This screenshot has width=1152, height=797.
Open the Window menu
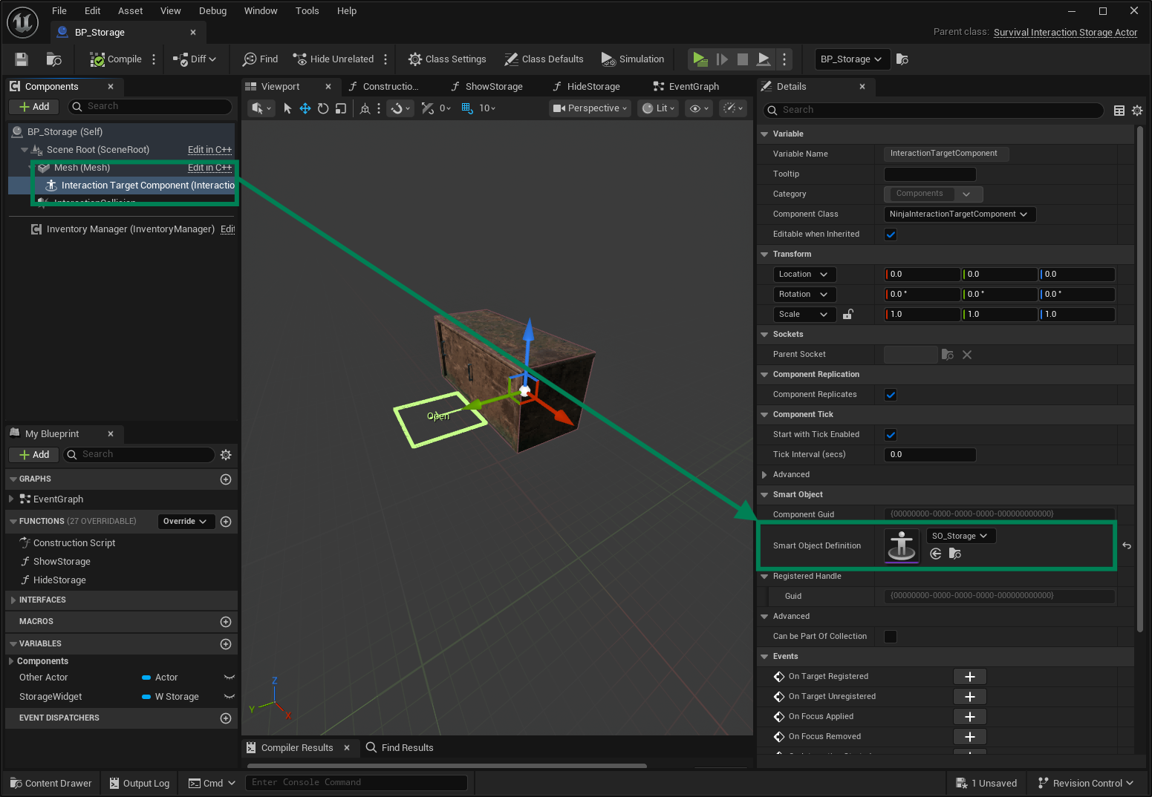point(261,10)
